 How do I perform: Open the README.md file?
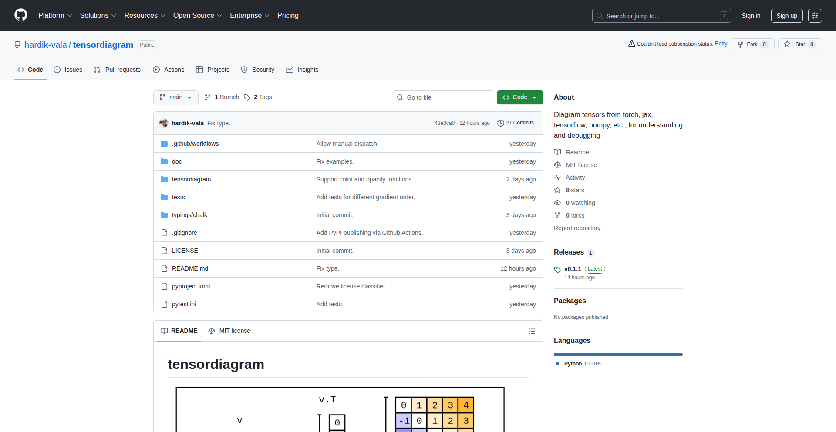190,268
